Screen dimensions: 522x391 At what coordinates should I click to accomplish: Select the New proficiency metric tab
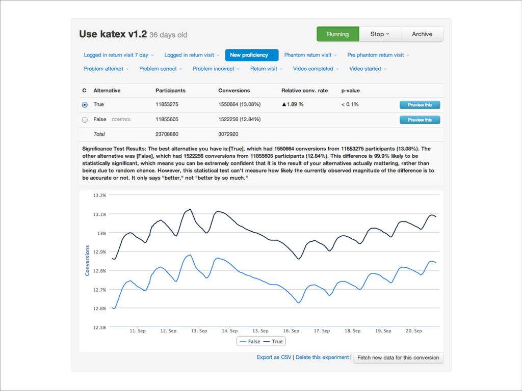[252, 55]
